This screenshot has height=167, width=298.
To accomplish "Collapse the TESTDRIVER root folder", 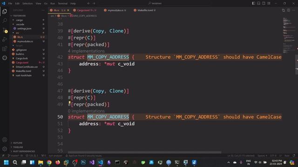I will point(19,16).
